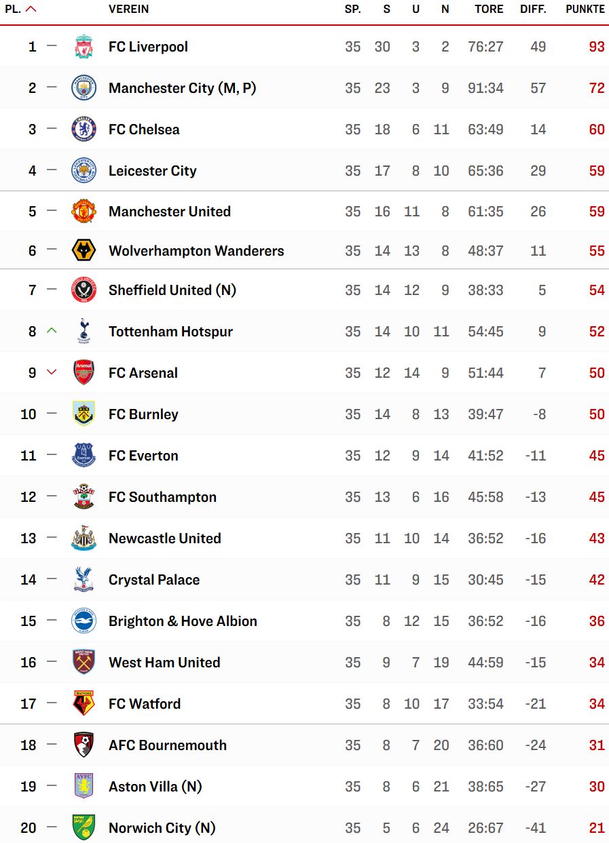Click the Norwich City canary crest
Viewport: 609px width, 843px height.
tap(84, 828)
